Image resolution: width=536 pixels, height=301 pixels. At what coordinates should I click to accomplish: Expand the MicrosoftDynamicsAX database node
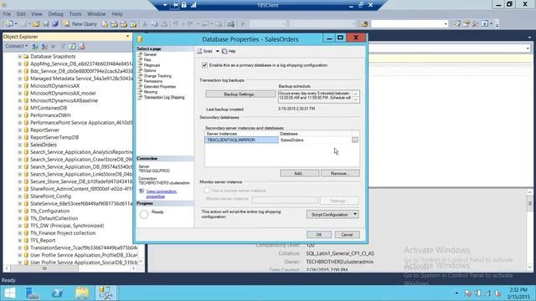pyautogui.click(x=20, y=86)
